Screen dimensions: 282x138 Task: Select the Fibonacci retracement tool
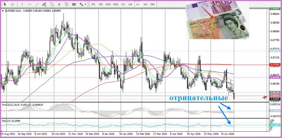[x=52, y=4]
